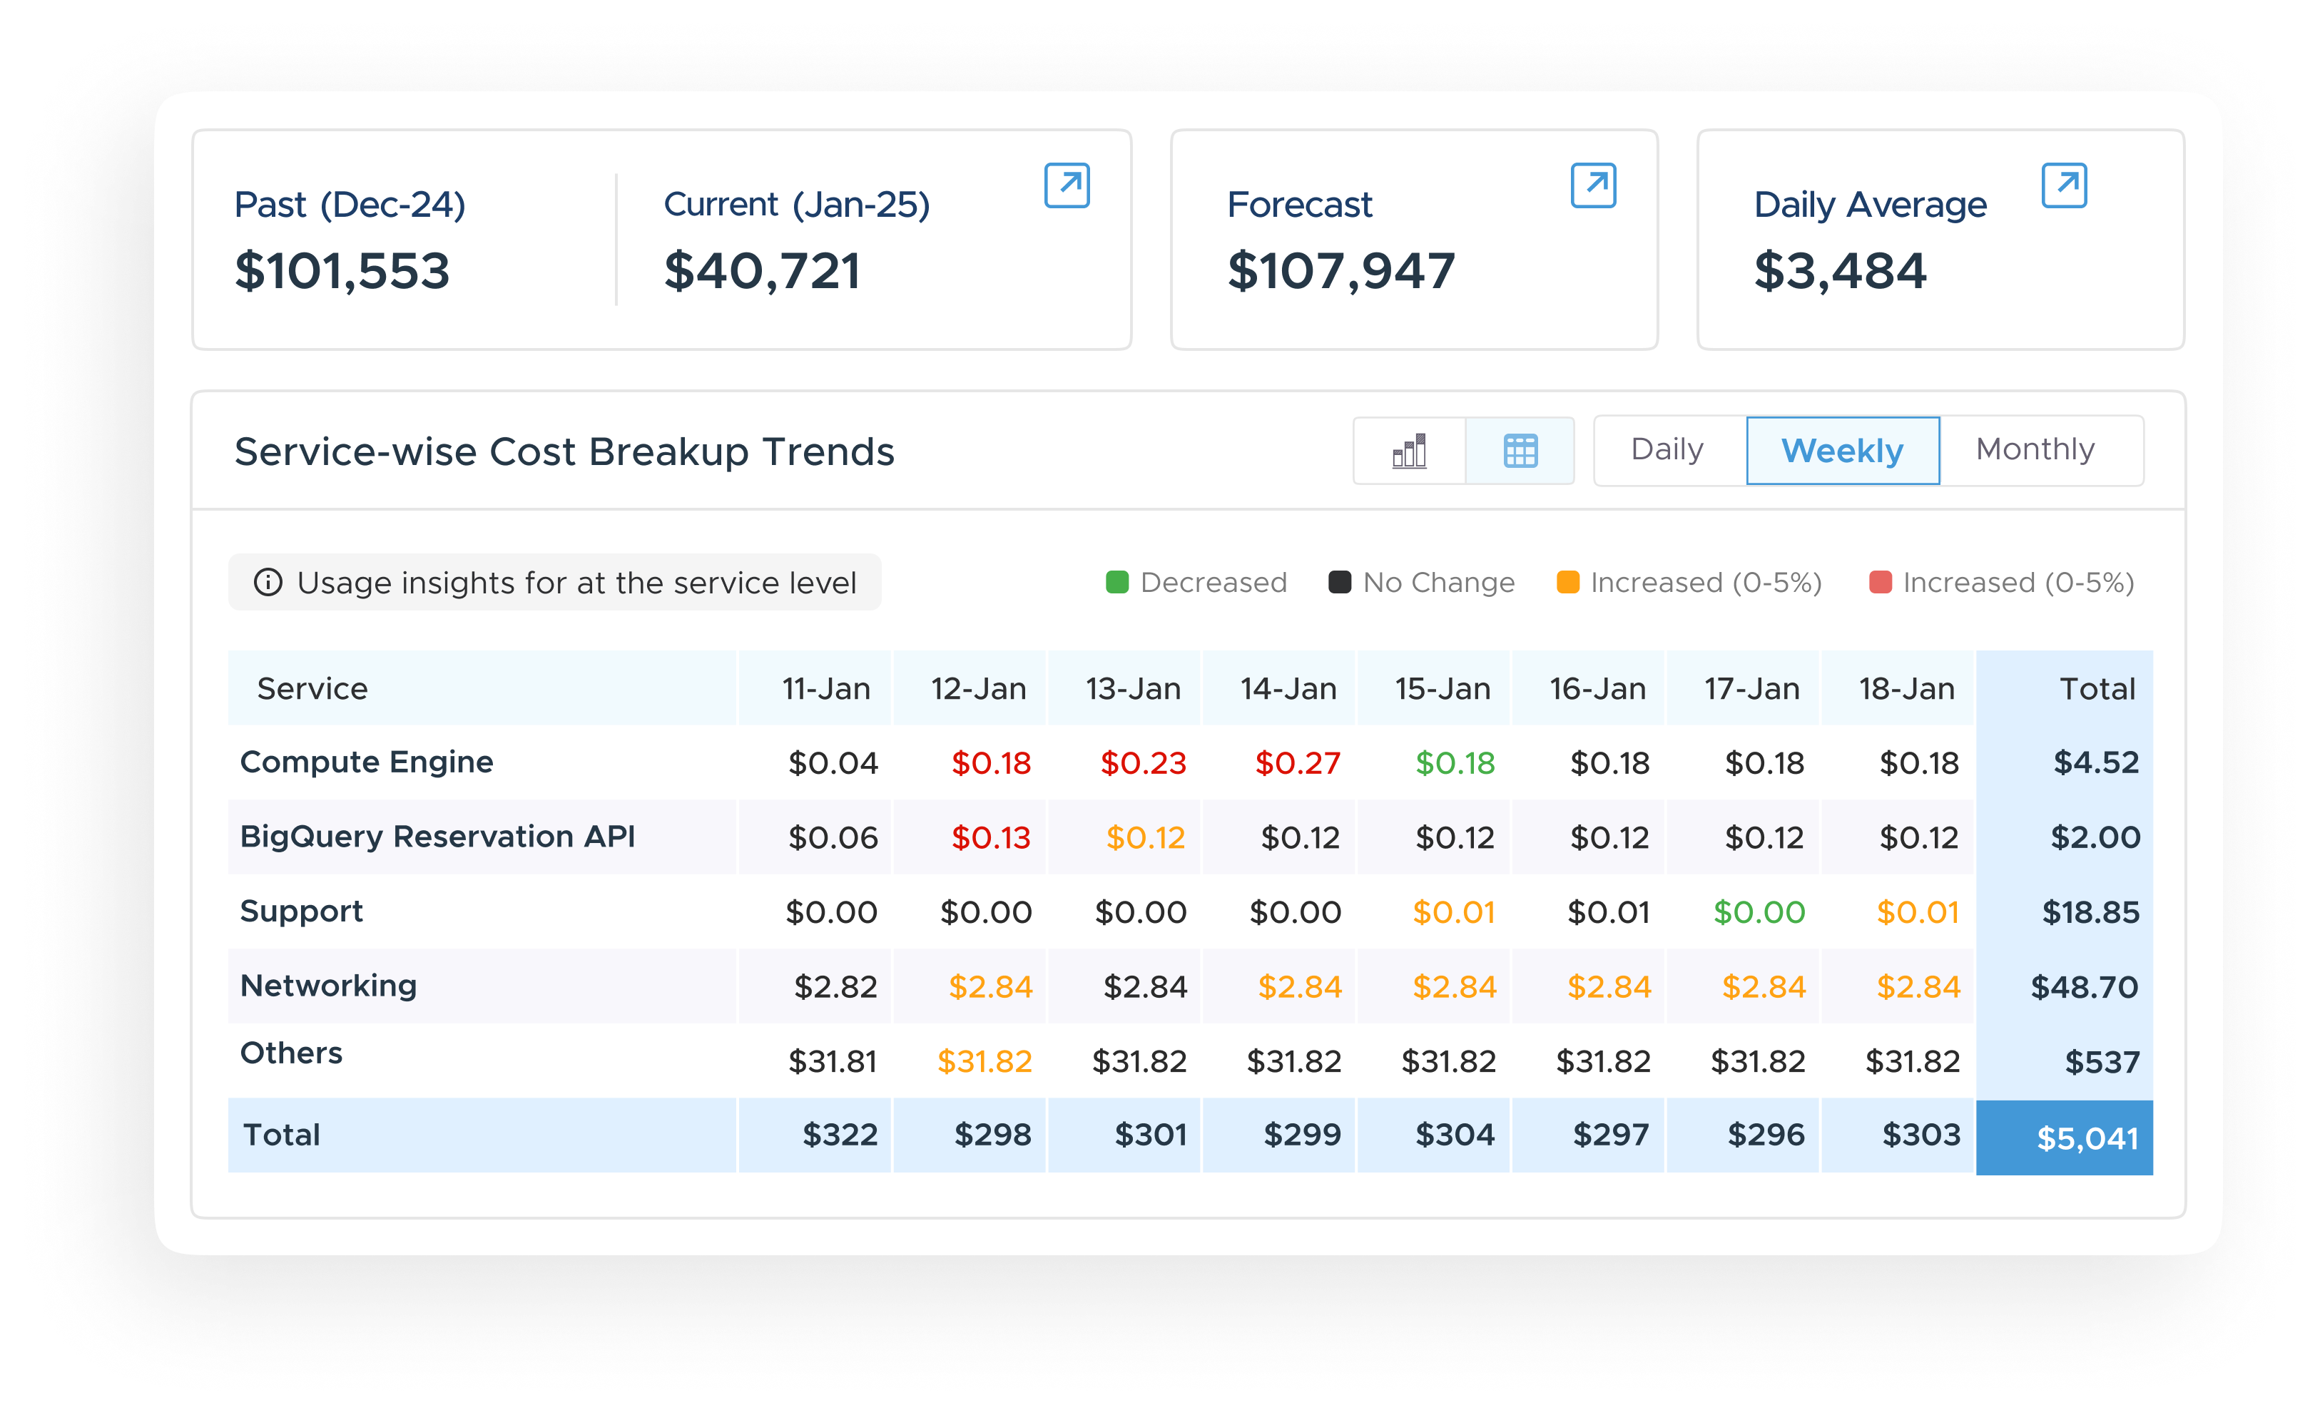Click the BigQuery Reservation API row label
2320x1415 pixels.
pyautogui.click(x=437, y=836)
